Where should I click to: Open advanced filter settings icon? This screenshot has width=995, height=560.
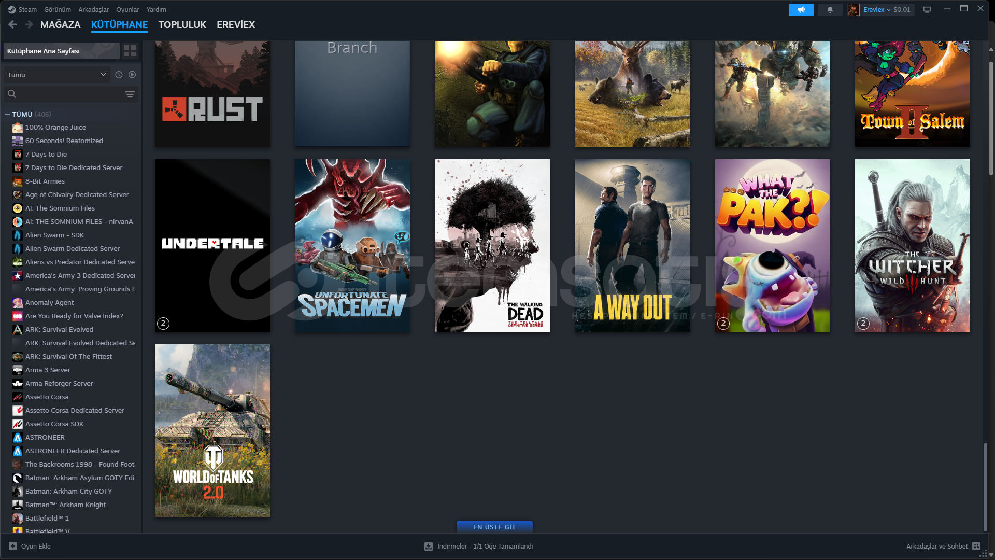130,94
